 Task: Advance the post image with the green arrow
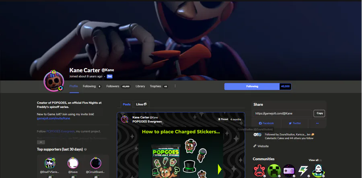coord(220,170)
